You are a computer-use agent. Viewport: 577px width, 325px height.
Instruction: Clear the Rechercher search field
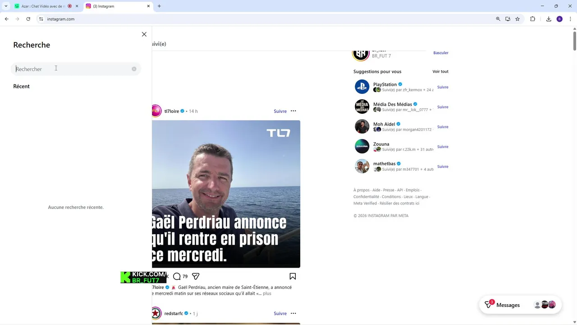click(x=134, y=69)
